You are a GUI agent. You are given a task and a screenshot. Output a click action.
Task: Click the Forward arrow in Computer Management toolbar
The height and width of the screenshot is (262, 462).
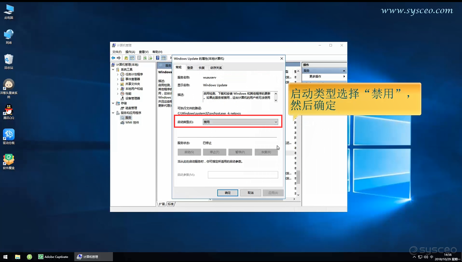point(118,58)
